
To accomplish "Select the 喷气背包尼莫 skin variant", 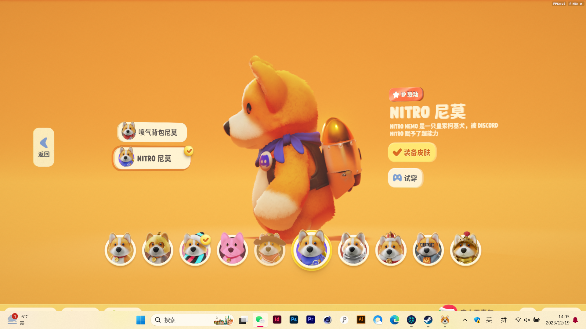I will 152,132.
